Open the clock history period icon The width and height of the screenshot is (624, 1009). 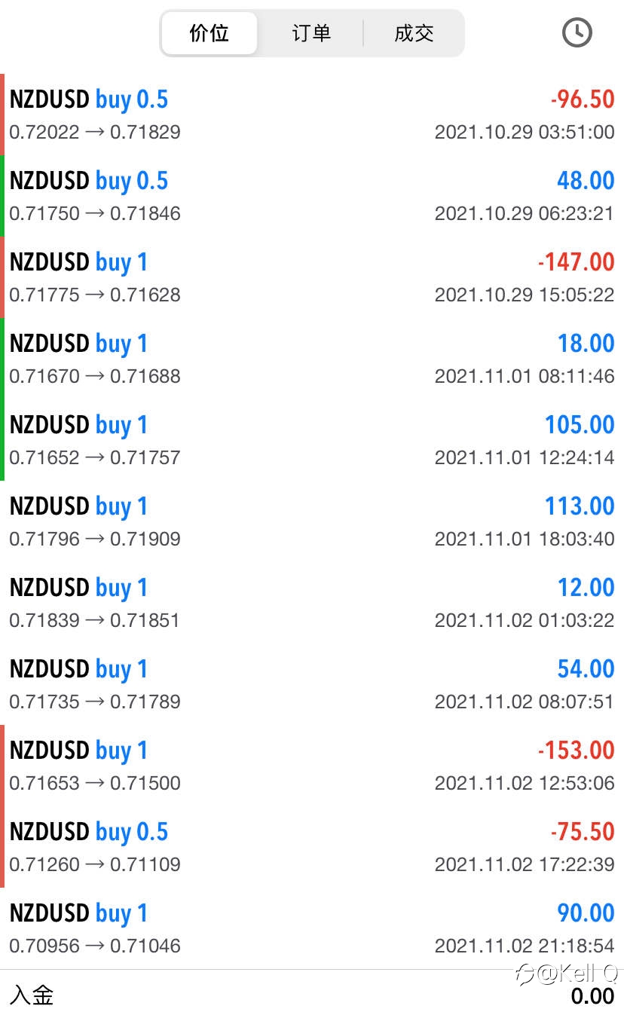pos(577,32)
